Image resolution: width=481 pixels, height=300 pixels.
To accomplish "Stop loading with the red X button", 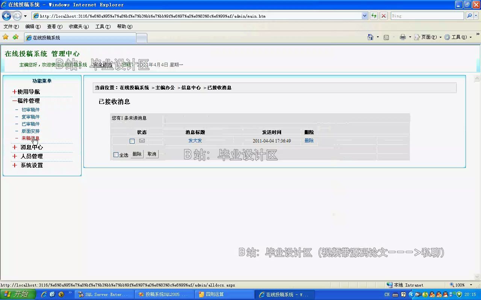I will pyautogui.click(x=384, y=16).
